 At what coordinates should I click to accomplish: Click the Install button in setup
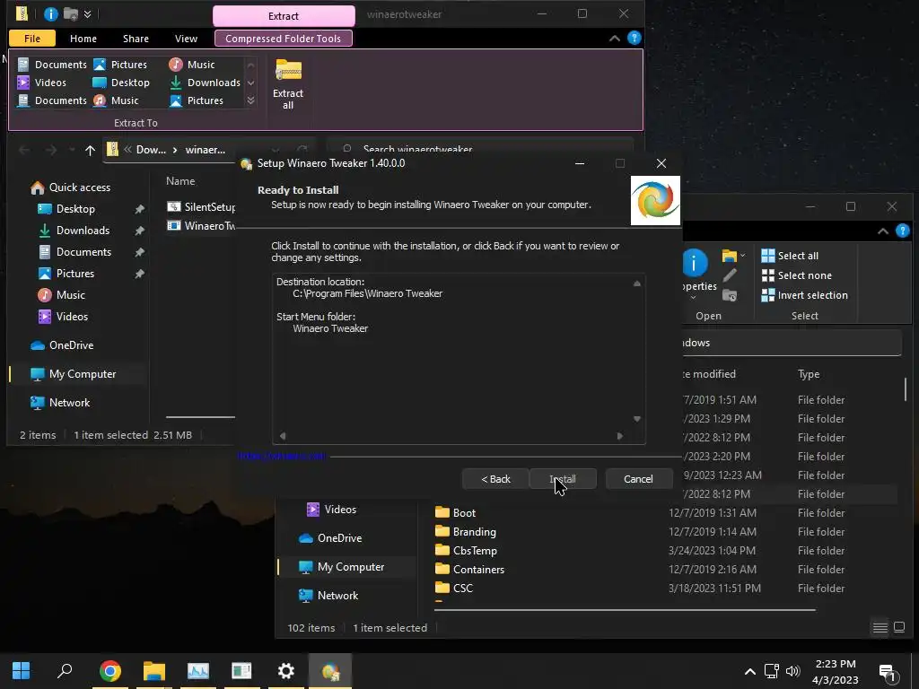pos(563,479)
